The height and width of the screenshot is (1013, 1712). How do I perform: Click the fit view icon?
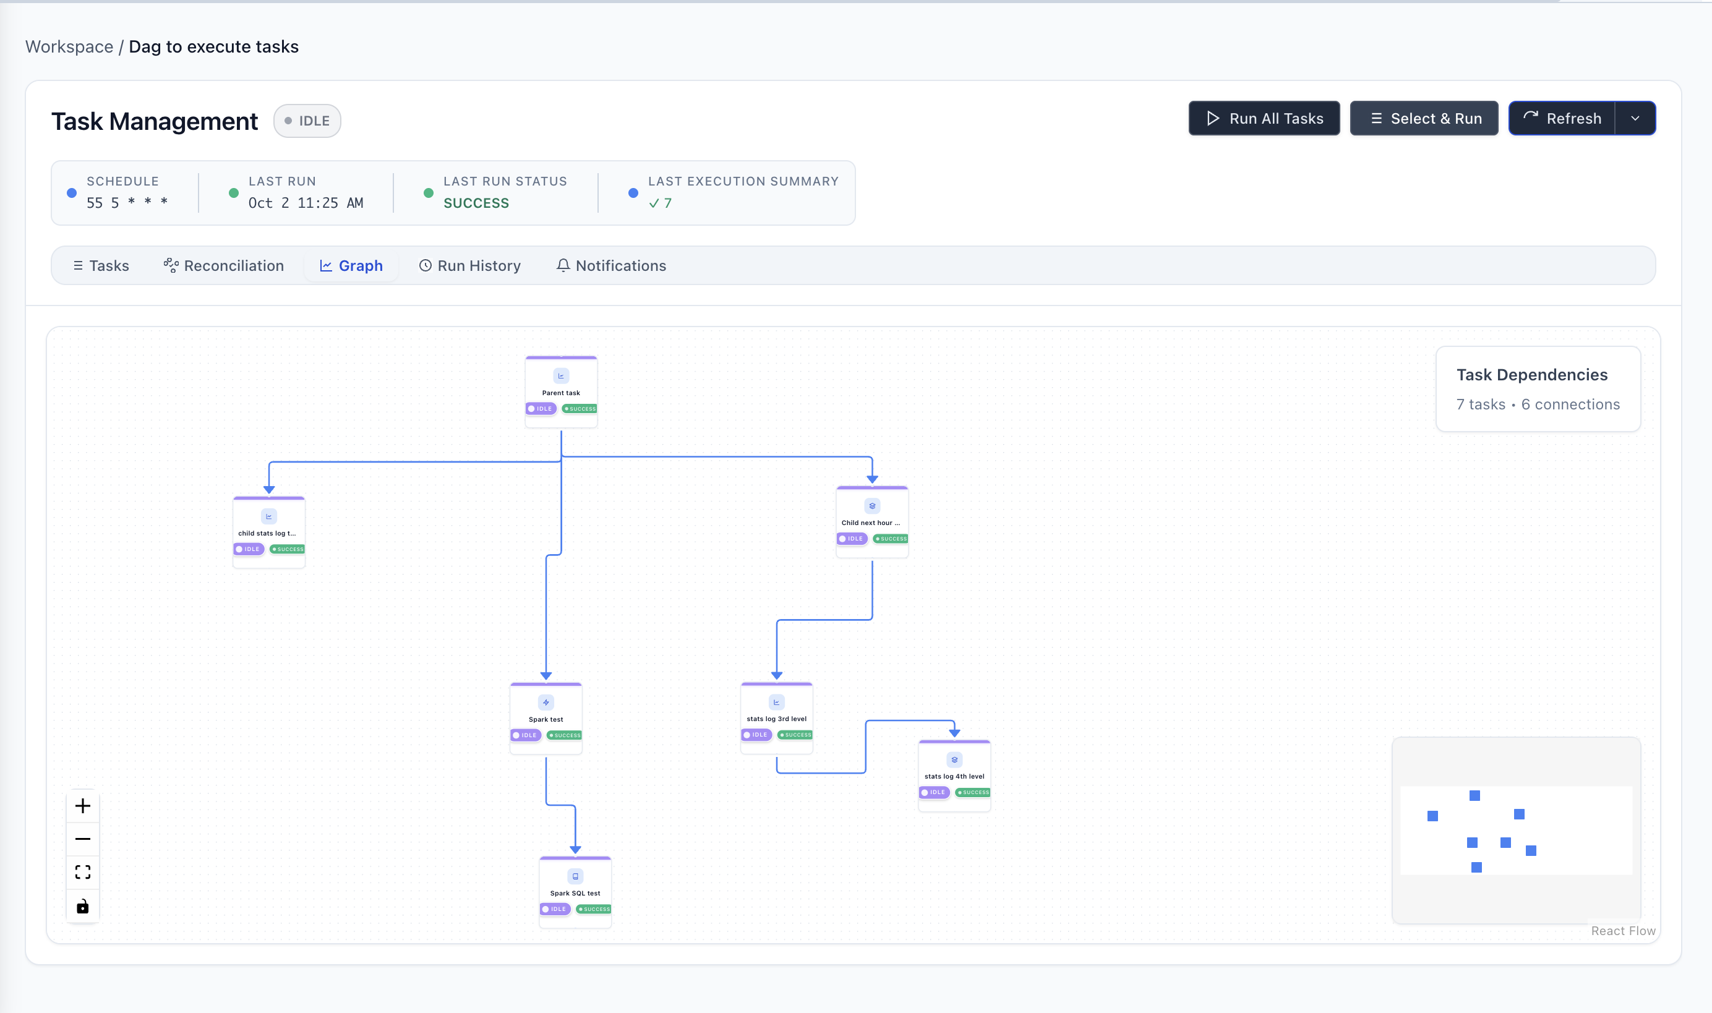tap(83, 873)
